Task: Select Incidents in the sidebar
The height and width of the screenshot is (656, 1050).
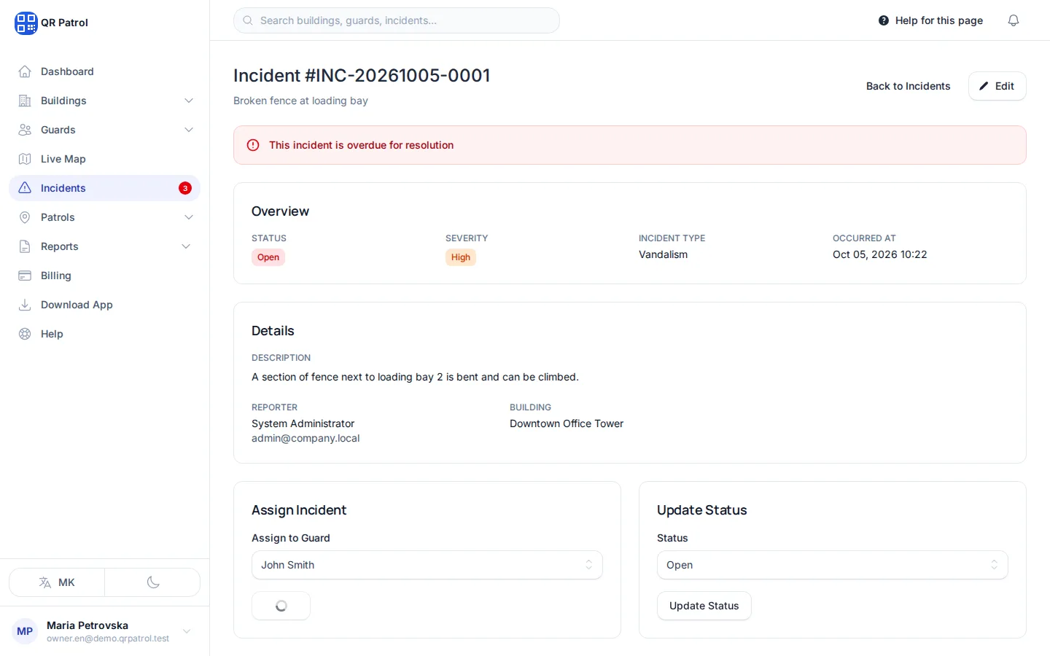Action: point(104,188)
